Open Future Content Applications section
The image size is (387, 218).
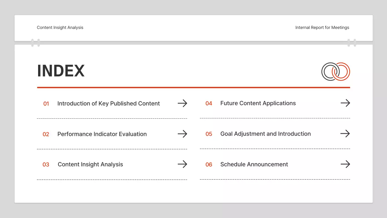(258, 103)
